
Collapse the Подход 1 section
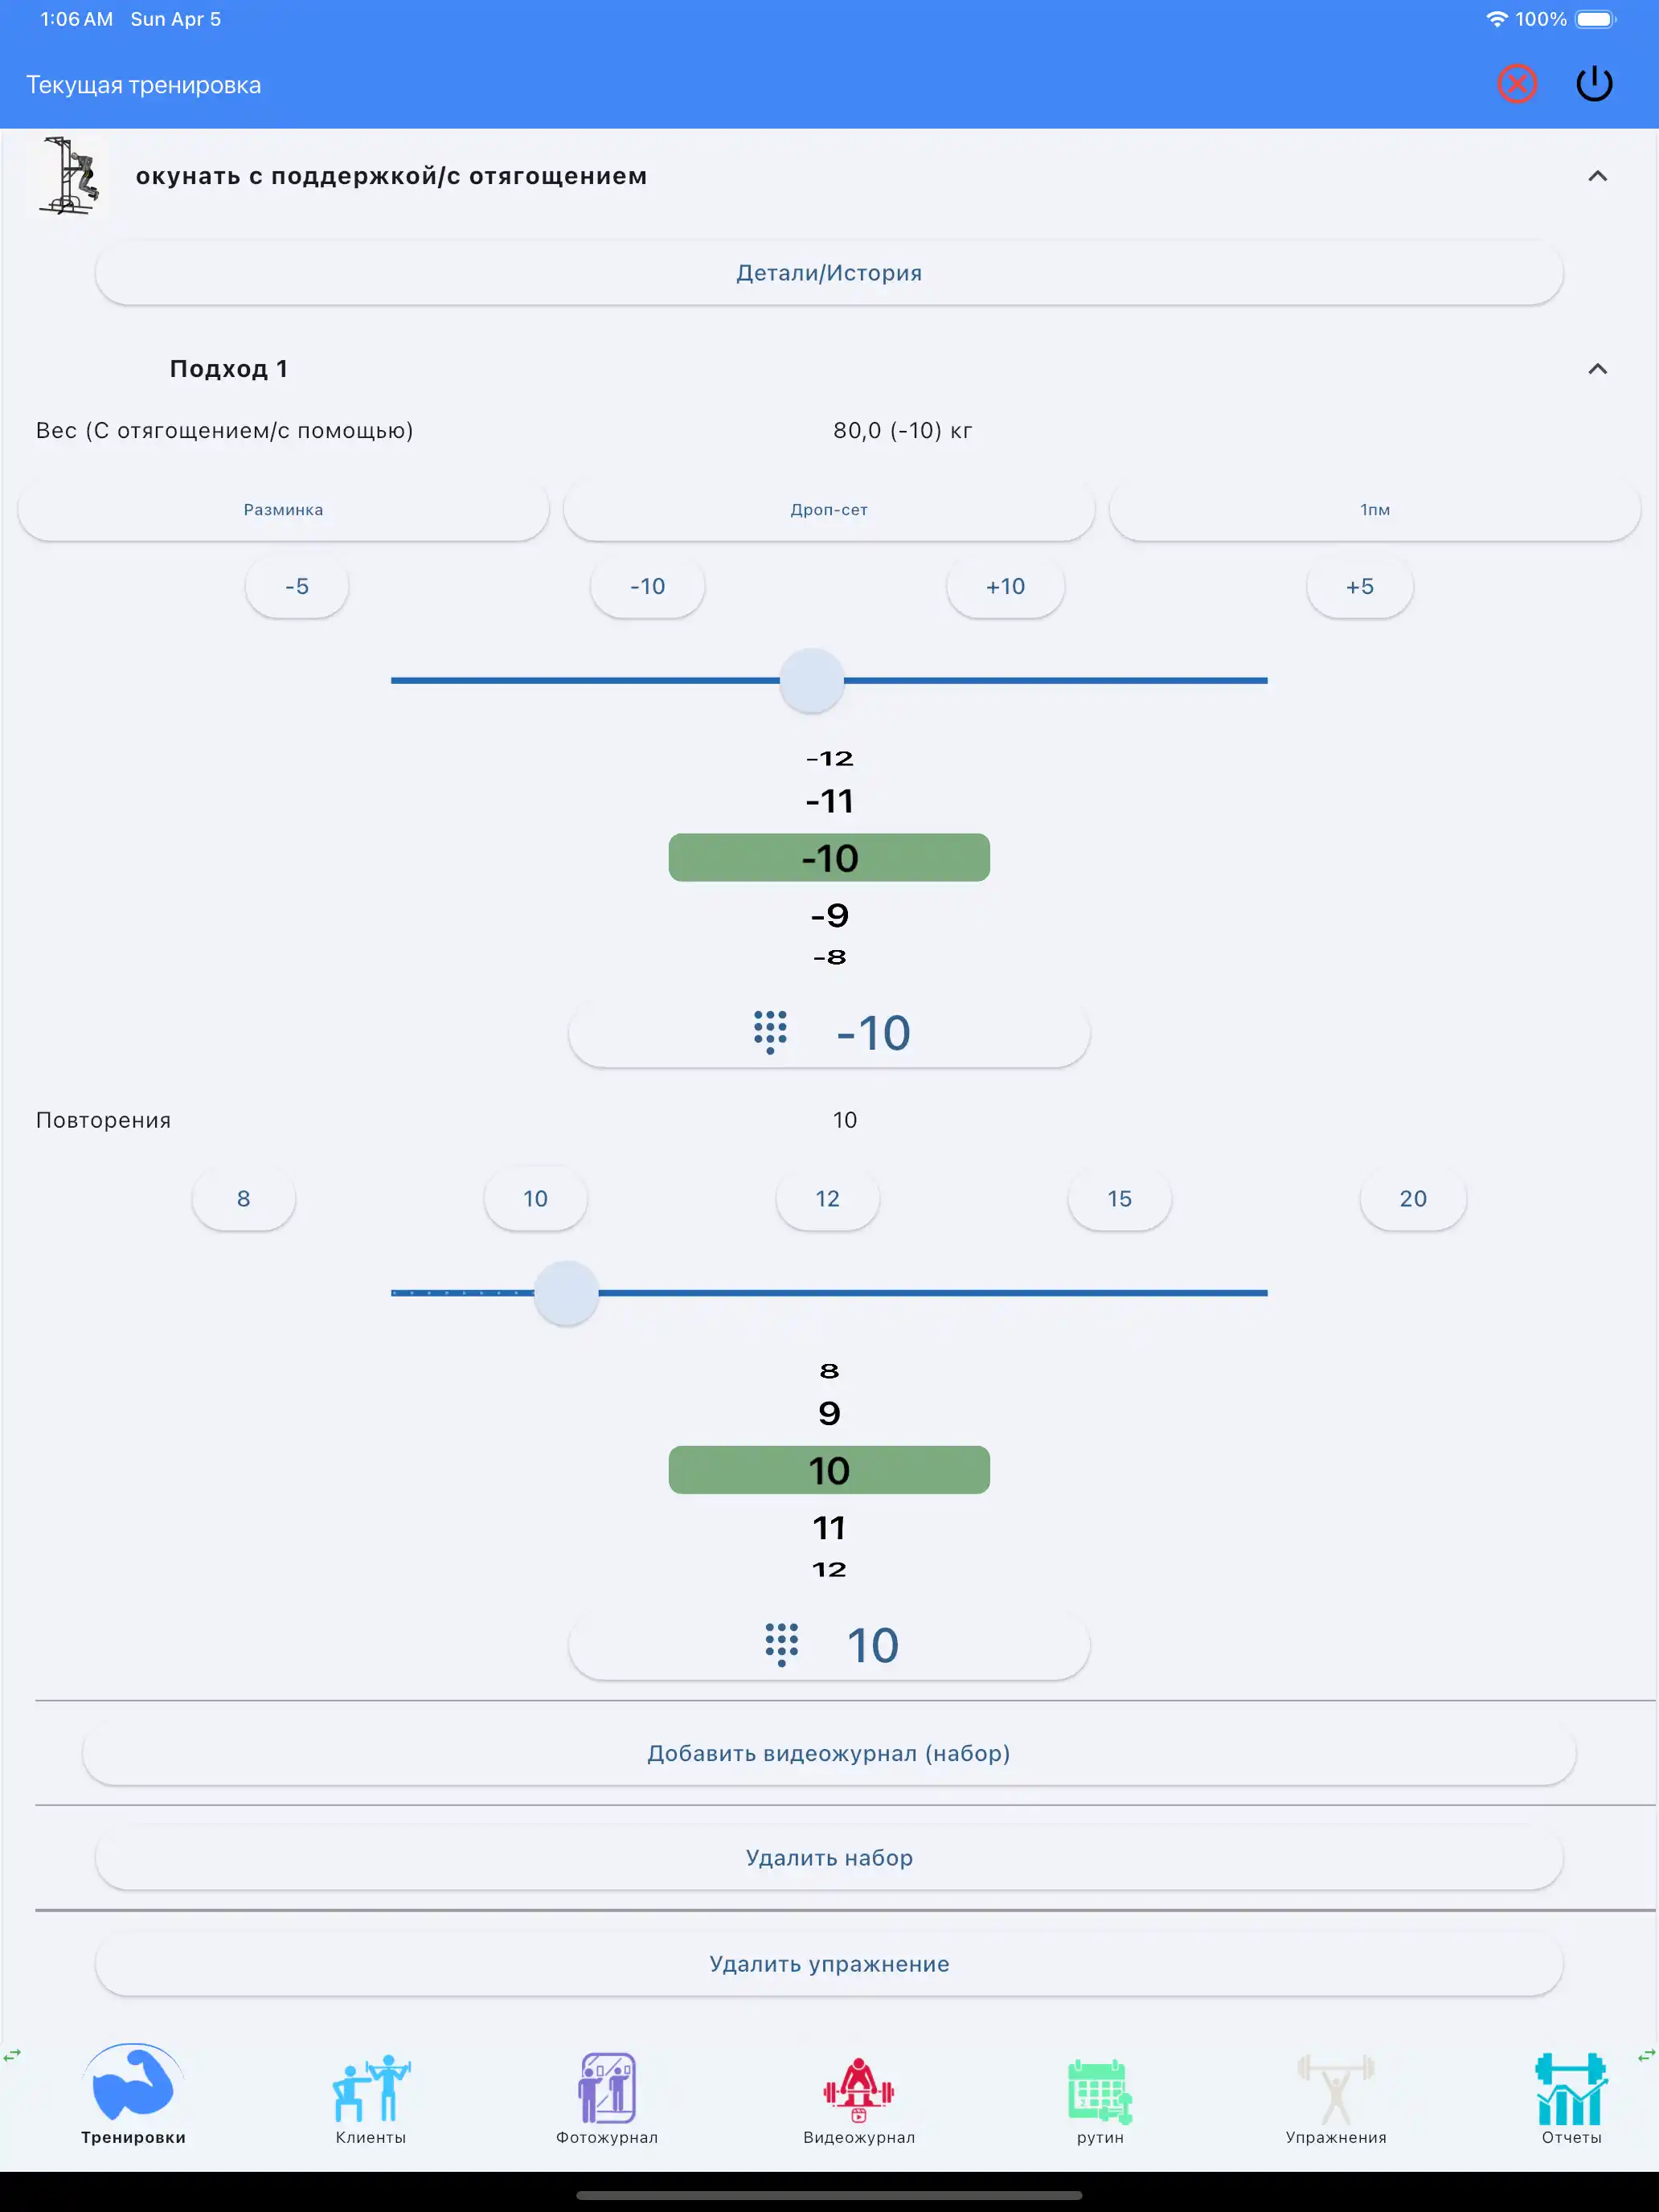[x=1597, y=369]
